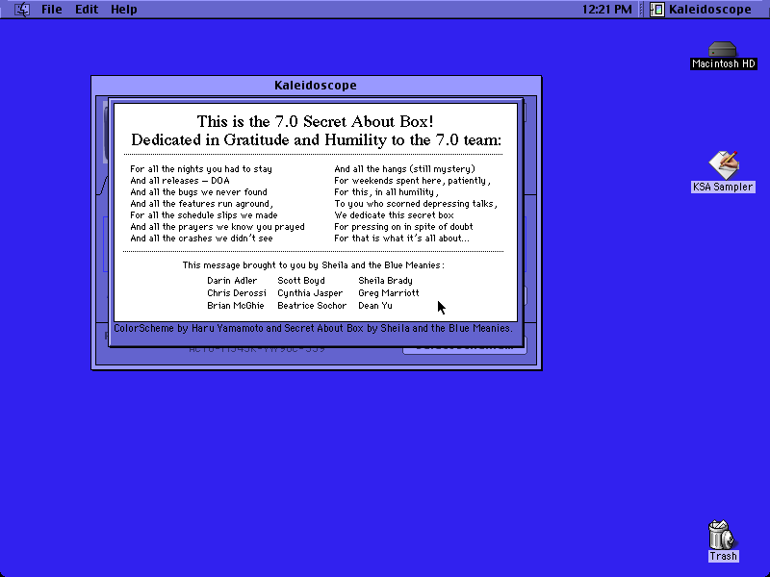Viewport: 770px width, 577px height.
Task: Click the line "To you who scorned depressing talks,"
Action: (416, 204)
